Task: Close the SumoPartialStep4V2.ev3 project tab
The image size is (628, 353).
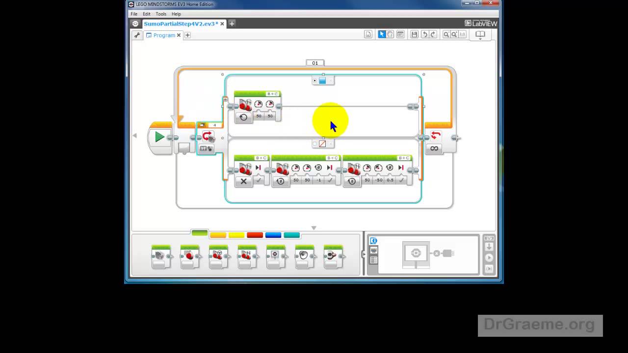Action: click(x=222, y=24)
